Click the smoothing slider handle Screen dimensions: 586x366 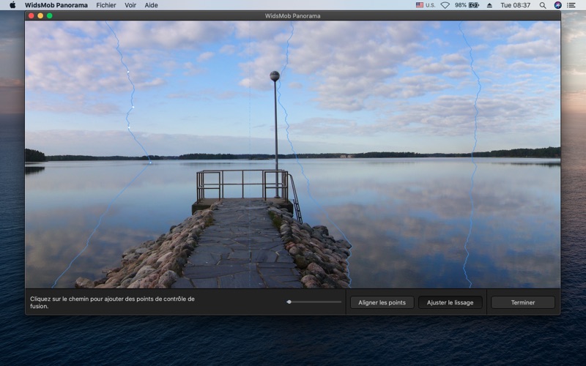click(x=289, y=302)
